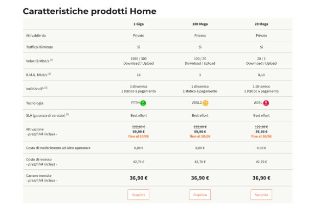Click the red ADSL technology badge
Image resolution: width=312 pixels, height=207 pixels.
click(266, 103)
